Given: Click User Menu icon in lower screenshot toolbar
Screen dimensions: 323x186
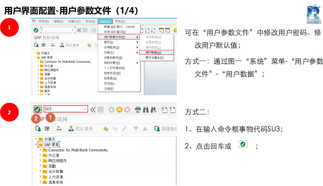Looking at the screenshot, I should [38, 129].
